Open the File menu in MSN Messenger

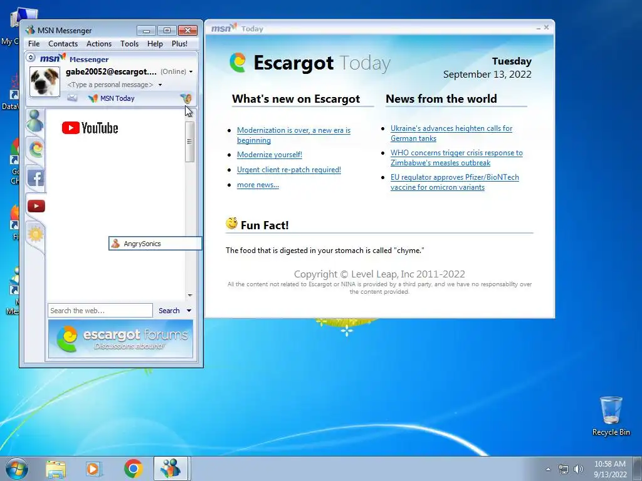(x=34, y=44)
